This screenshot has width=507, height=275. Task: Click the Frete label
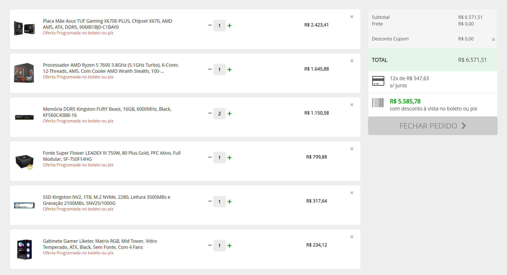tap(377, 24)
